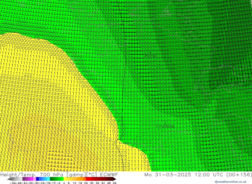Click the bright red swatch at 24 on the legend
The width and height of the screenshot is (252, 184).
87,179
